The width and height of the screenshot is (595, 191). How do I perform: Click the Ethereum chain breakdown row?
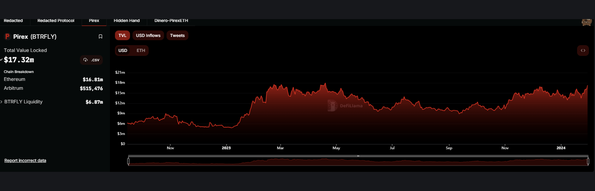pos(53,79)
